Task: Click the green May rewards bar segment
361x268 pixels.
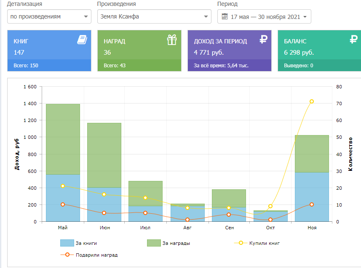Action: (x=63, y=139)
